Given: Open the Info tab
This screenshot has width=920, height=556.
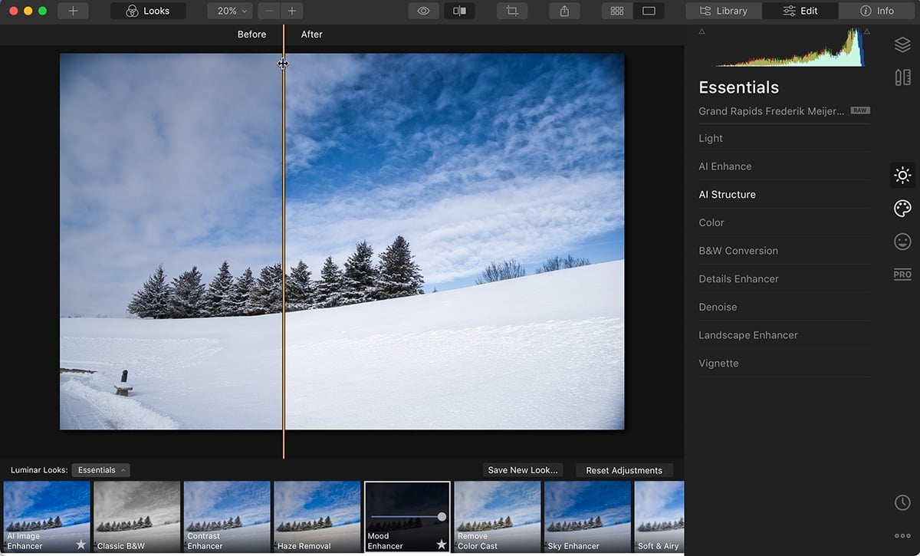Looking at the screenshot, I should pos(876,11).
